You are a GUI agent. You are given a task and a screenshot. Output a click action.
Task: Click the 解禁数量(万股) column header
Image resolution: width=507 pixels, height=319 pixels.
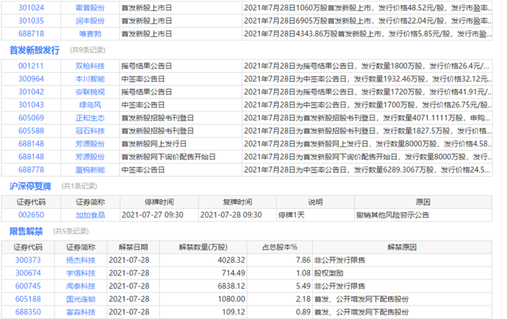coord(203,247)
